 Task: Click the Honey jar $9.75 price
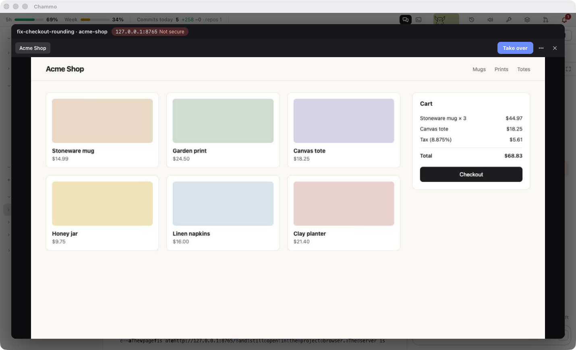pyautogui.click(x=59, y=242)
